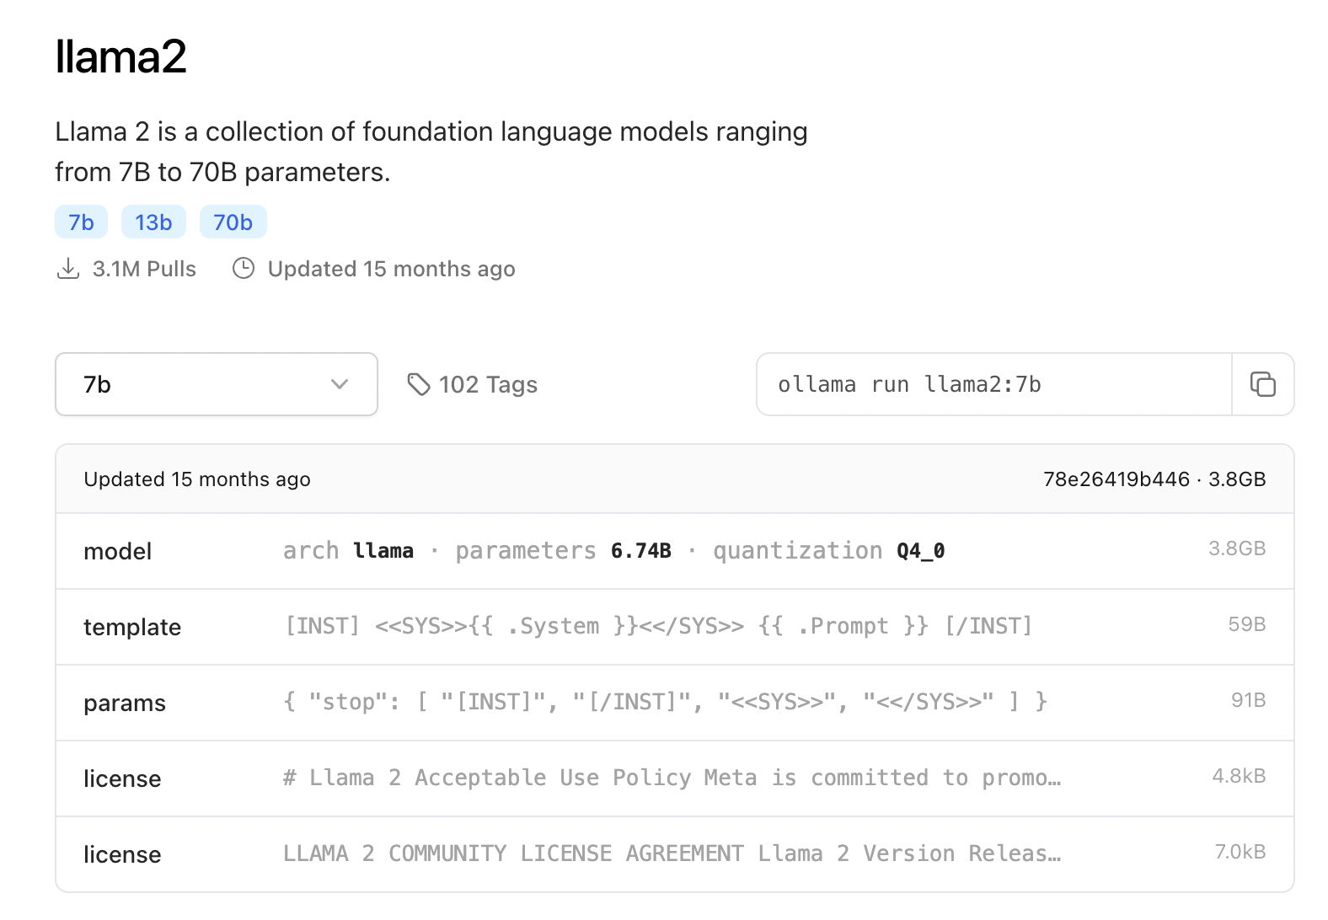The height and width of the screenshot is (920, 1328).
Task: Click the 3.8GB size in the model row
Action: point(1237,548)
